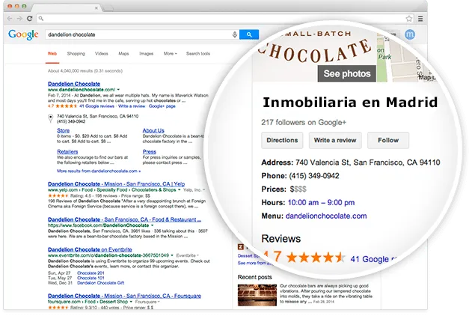Select the Maps tab

point(123,54)
